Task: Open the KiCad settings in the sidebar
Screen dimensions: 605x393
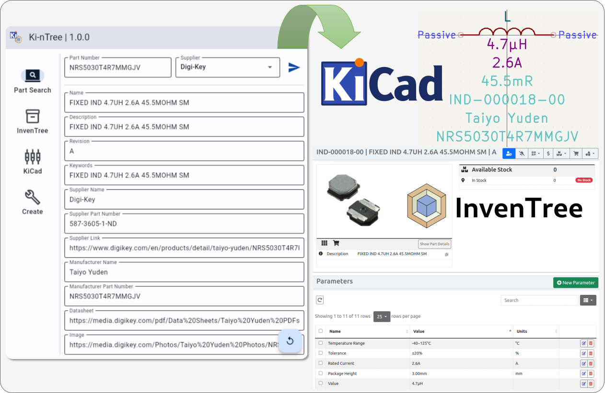Action: click(x=32, y=162)
